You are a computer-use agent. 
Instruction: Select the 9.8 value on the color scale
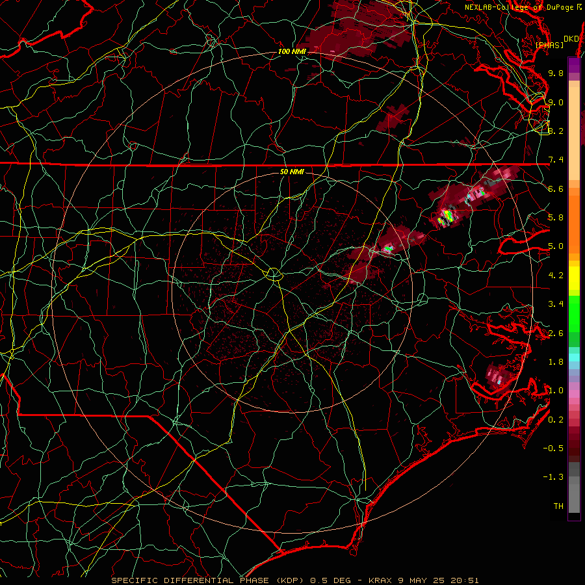coord(556,73)
